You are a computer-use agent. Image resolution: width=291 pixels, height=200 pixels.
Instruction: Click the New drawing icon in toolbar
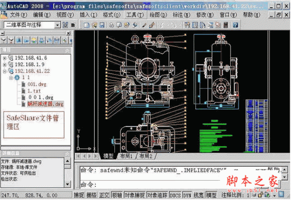point(86,25)
